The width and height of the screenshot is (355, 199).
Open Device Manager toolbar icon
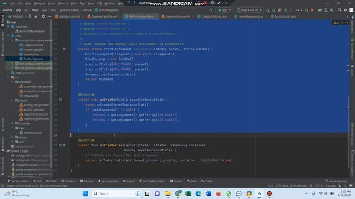tap(326, 10)
